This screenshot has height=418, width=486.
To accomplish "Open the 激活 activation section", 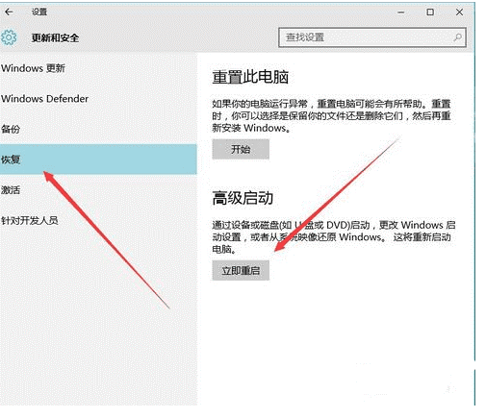I will [11, 190].
